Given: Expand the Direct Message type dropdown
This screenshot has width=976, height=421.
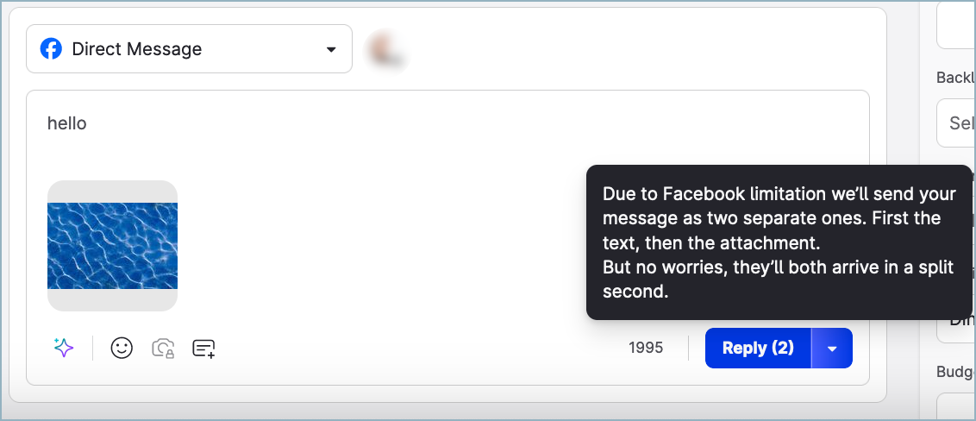Looking at the screenshot, I should [331, 49].
